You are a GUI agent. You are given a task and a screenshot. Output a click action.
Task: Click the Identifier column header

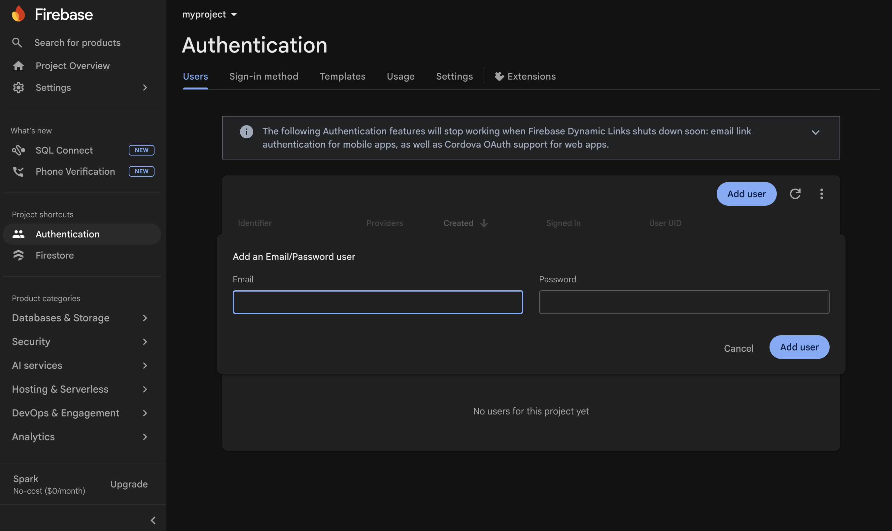(x=255, y=223)
